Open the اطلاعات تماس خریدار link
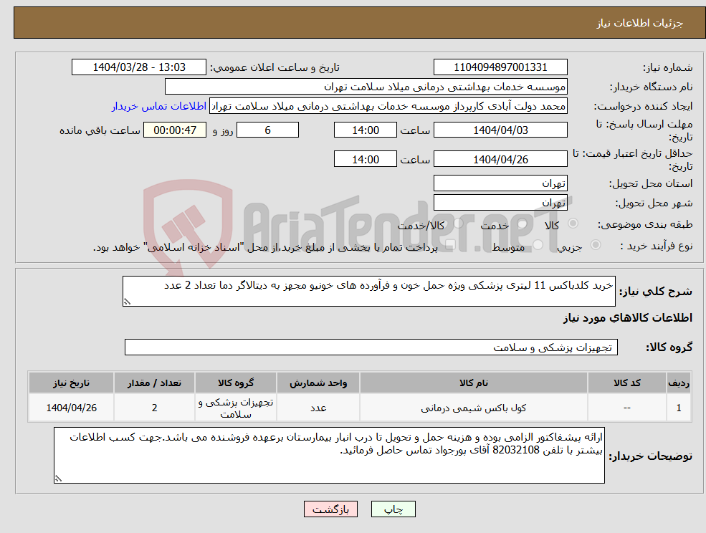 coord(159,106)
